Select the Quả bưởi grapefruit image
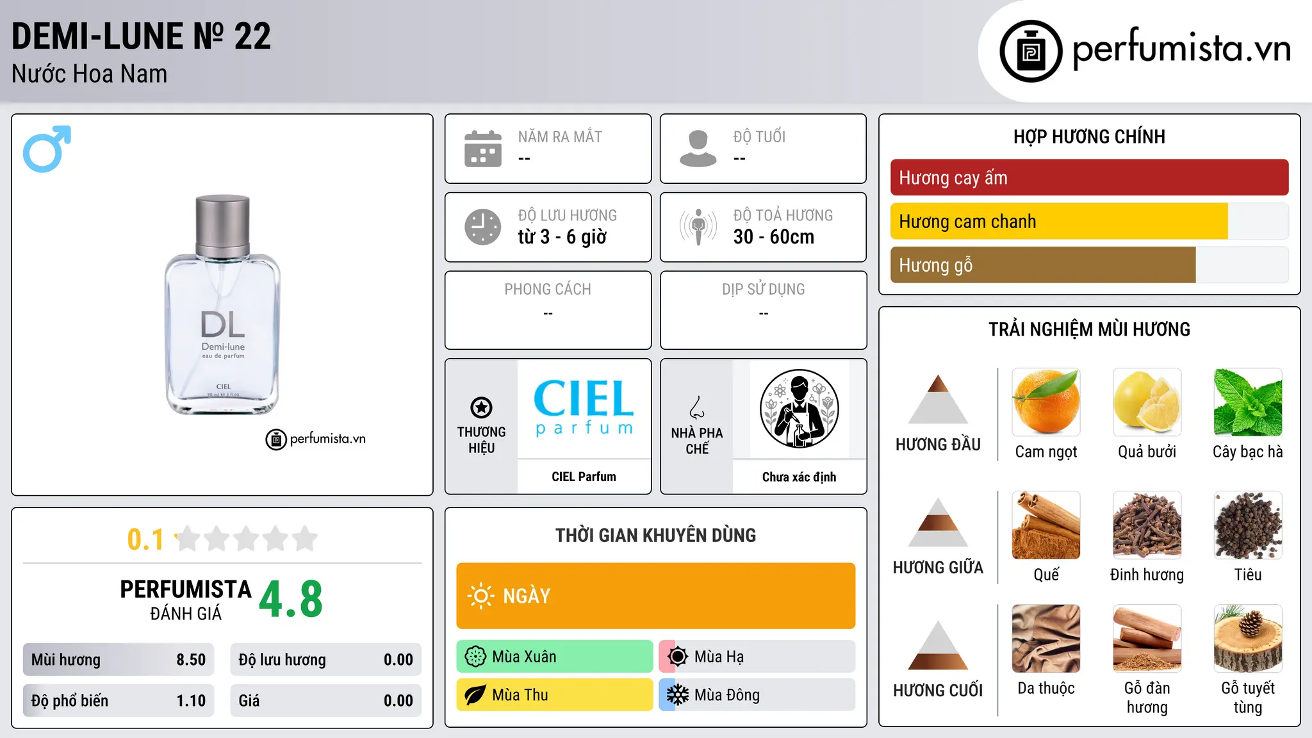The height and width of the screenshot is (738, 1312). 1147,402
